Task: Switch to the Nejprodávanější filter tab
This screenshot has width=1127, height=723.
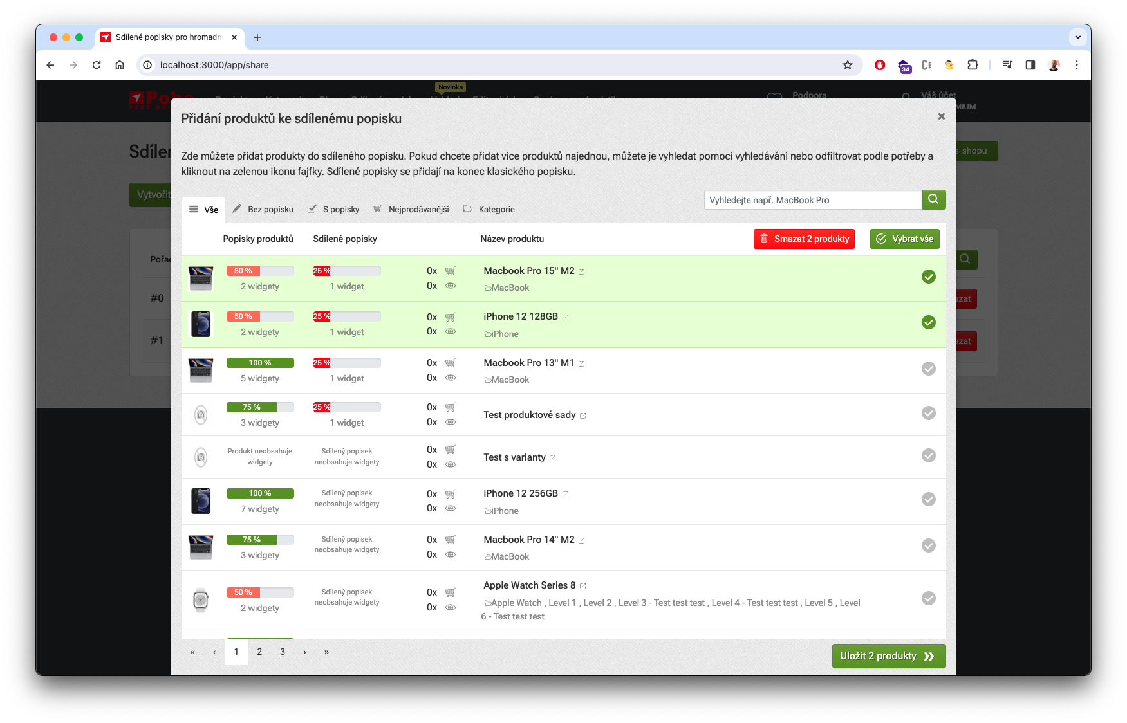Action: (411, 210)
